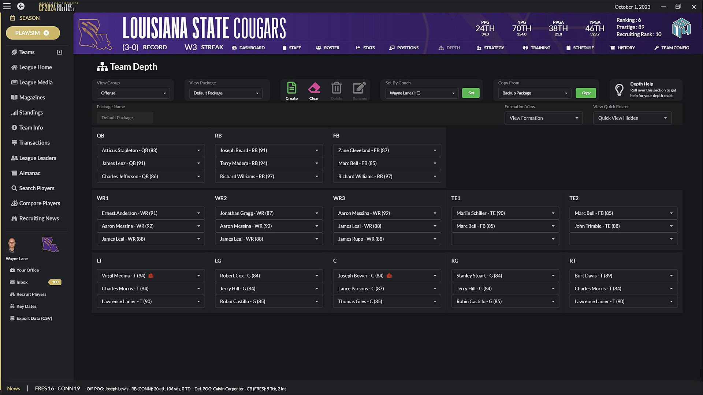Click the Depth Help lightbulb icon

tap(619, 90)
